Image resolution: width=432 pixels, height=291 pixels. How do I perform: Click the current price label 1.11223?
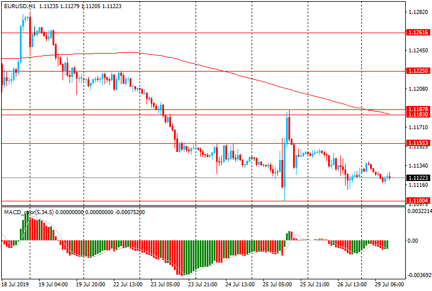418,178
